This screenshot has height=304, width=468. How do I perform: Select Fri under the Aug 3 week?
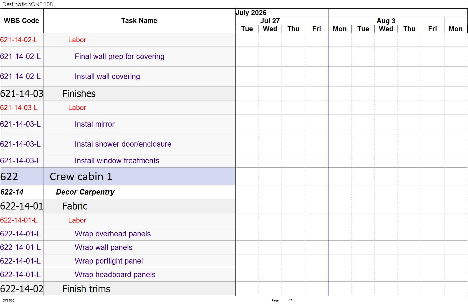[x=432, y=29]
